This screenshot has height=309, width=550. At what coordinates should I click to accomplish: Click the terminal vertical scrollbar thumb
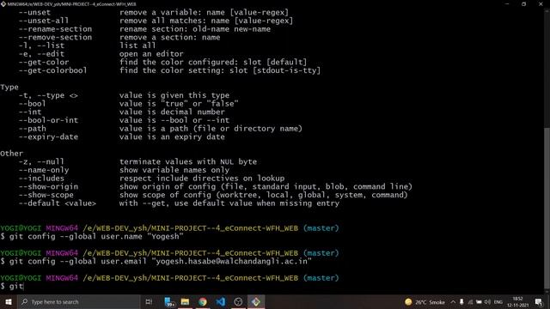(x=547, y=209)
